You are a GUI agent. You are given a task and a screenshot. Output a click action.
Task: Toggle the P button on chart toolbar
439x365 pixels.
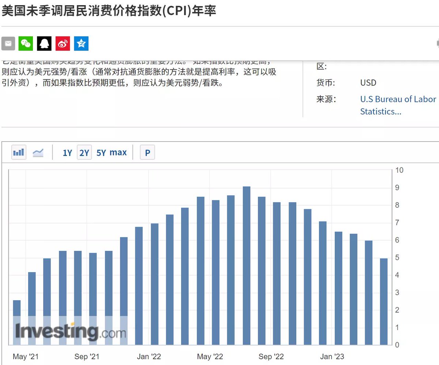tap(147, 152)
